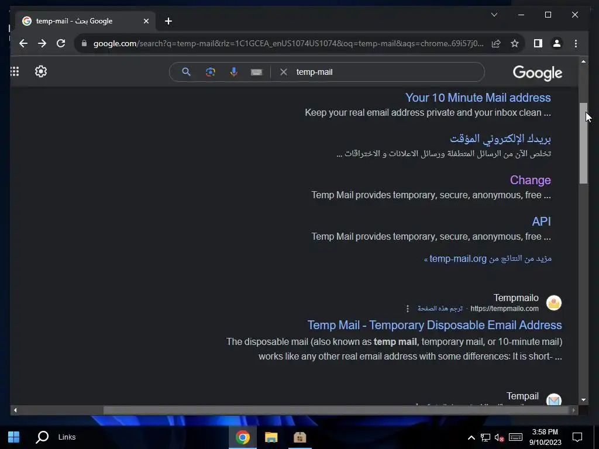Open the Chrome profile menu

pos(557,43)
